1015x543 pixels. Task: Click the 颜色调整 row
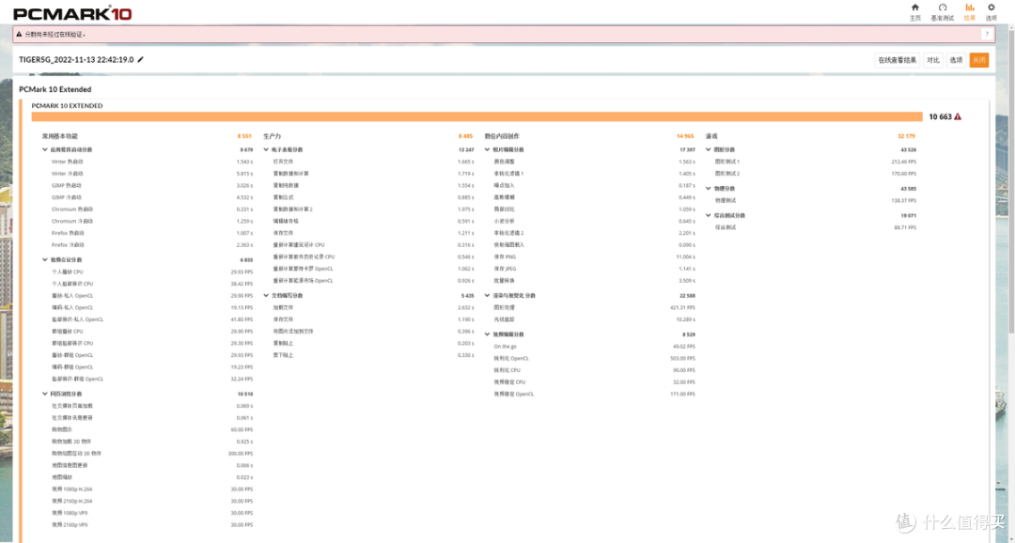(x=595, y=162)
